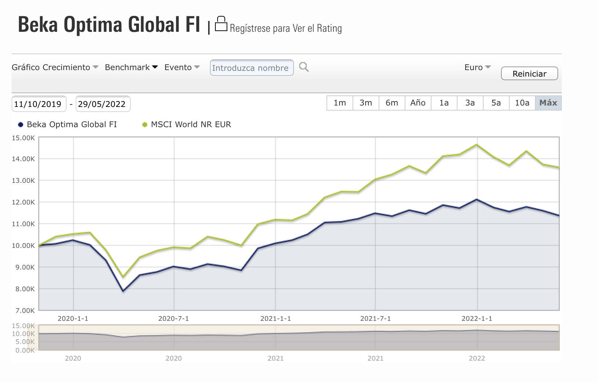Click the Regístrese para Ver el Rating link
This screenshot has height=383, width=598.
tap(286, 29)
